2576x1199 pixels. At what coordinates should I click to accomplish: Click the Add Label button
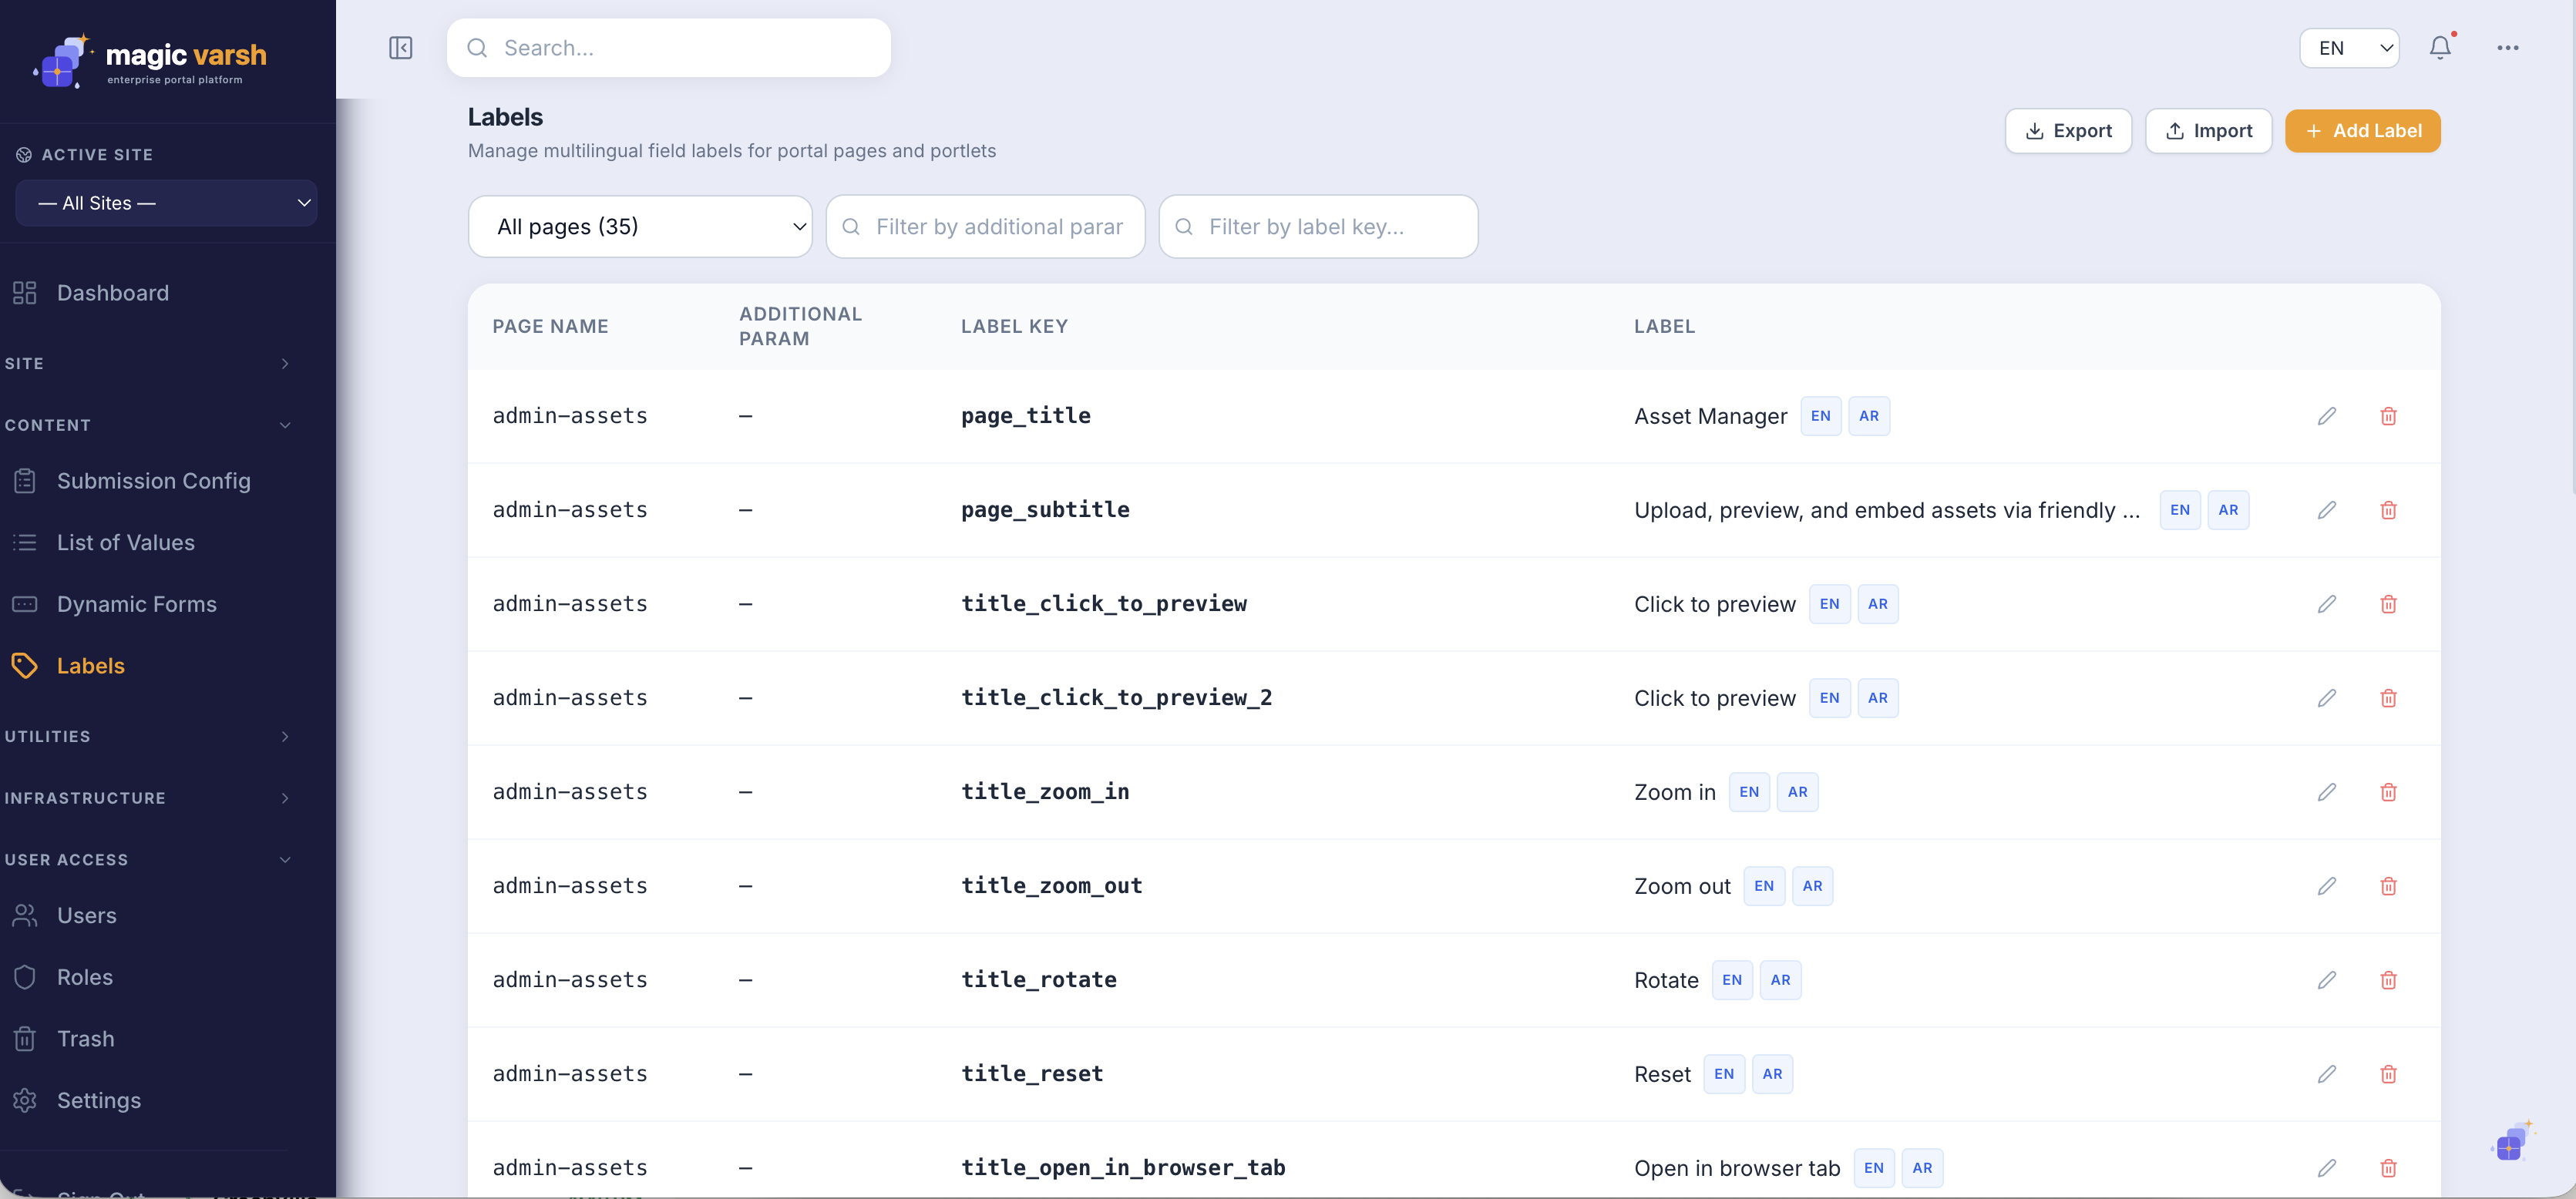click(x=2362, y=131)
